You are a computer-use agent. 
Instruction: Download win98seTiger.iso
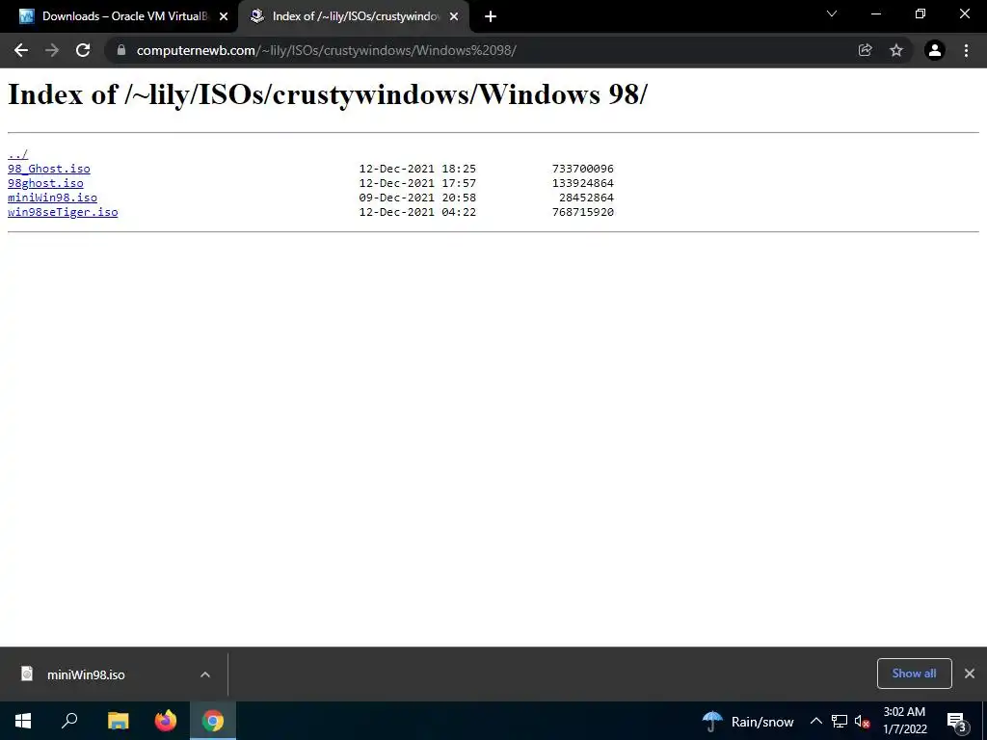pyautogui.click(x=63, y=212)
